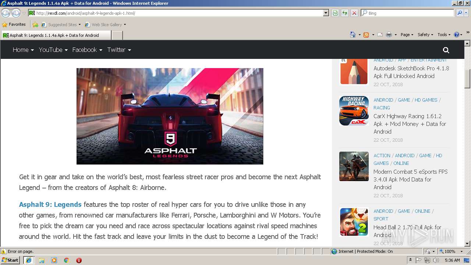Open the CarX Highway Racing thumbnail
Image resolution: width=471 pixels, height=265 pixels.
click(354, 111)
